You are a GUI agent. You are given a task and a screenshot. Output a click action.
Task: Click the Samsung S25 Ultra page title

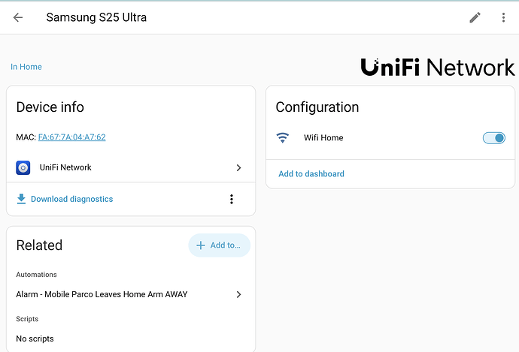(x=96, y=17)
